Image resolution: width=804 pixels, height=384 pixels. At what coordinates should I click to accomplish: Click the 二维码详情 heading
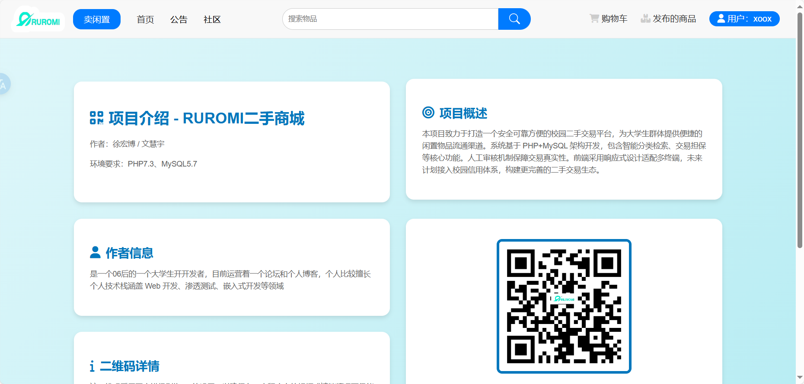click(x=130, y=366)
